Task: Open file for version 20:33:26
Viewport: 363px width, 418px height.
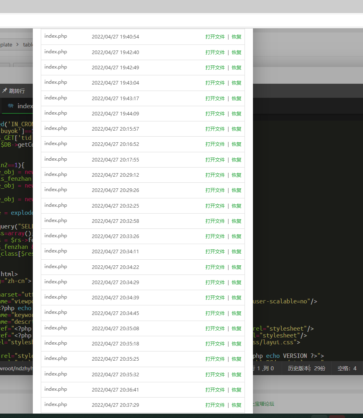Action: [215, 236]
